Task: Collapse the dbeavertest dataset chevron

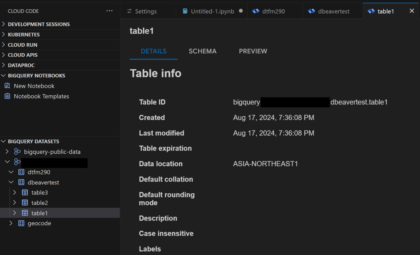Action: [11, 182]
